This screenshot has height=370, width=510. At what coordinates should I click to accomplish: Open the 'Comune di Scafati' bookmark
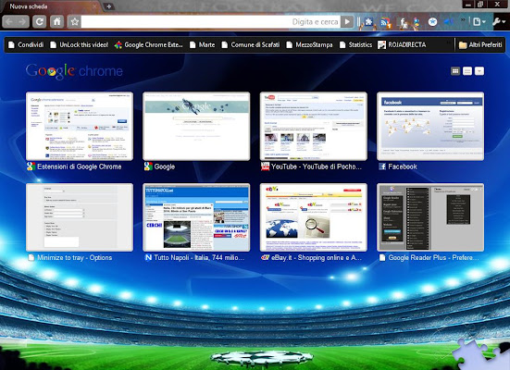click(251, 45)
